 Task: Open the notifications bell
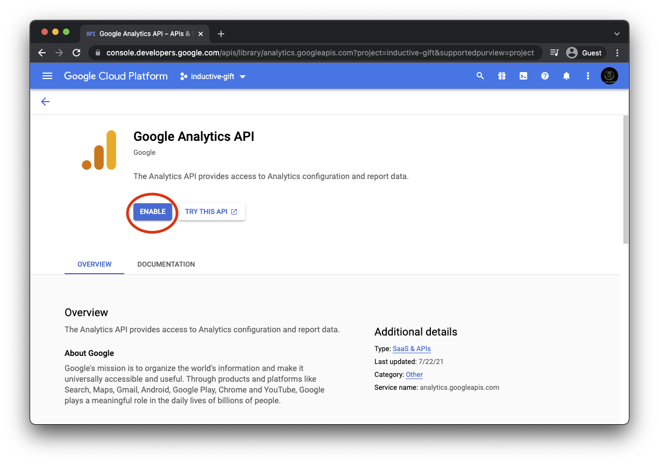pos(566,76)
